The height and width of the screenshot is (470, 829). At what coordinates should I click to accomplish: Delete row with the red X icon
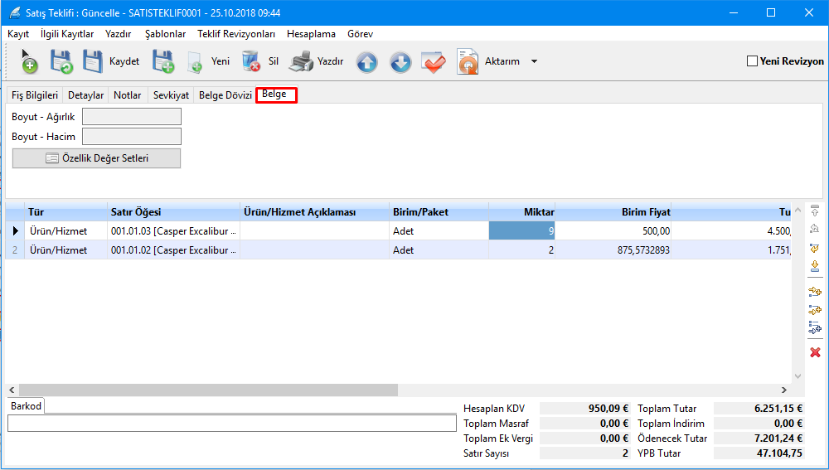815,352
